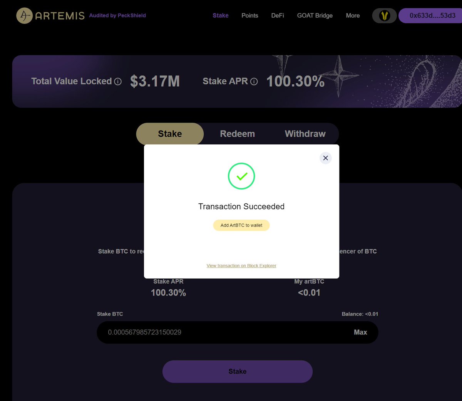Open wallet address 0x633d...53d3 menu
462x401 pixels.
(x=431, y=15)
